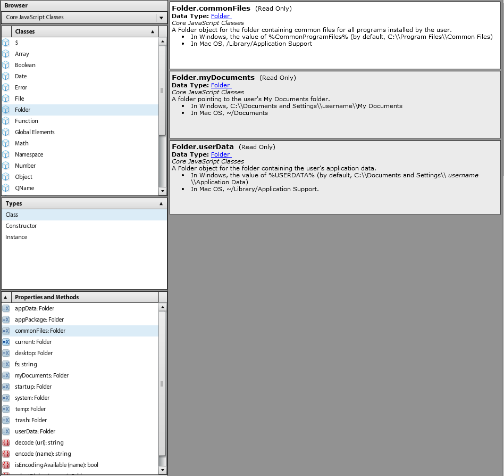This screenshot has height=476, width=504.
Task: Click property icon beside fs: string
Action: pyautogui.click(x=6, y=364)
